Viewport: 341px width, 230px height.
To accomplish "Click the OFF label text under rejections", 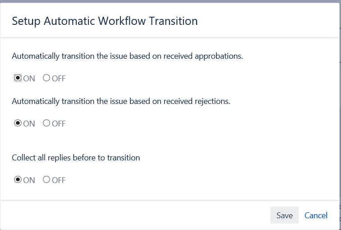I will coord(59,124).
